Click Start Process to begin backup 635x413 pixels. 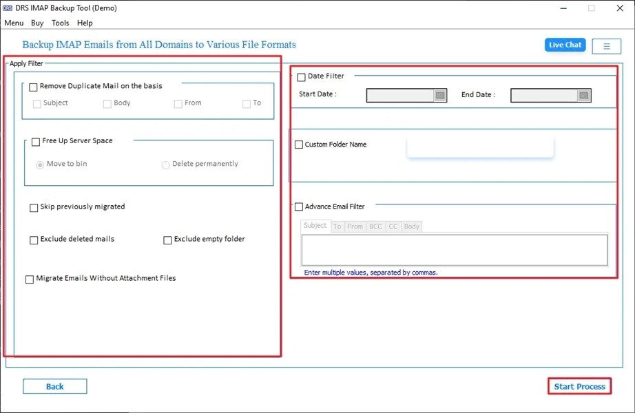pyautogui.click(x=579, y=386)
